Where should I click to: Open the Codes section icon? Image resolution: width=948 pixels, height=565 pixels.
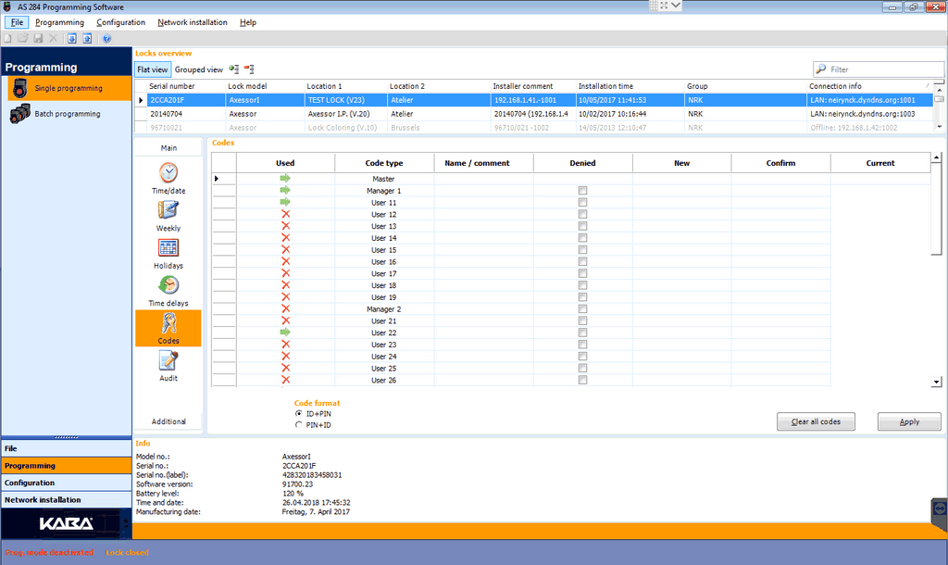pos(168,328)
